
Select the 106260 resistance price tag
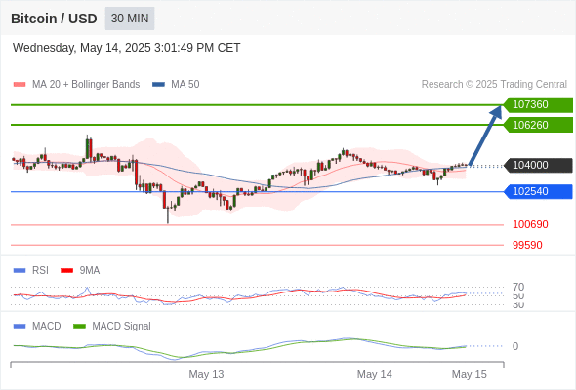coord(538,125)
